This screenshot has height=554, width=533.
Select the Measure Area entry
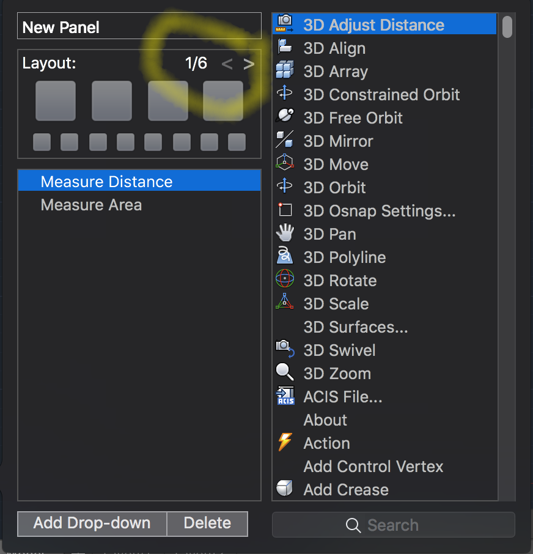(91, 205)
